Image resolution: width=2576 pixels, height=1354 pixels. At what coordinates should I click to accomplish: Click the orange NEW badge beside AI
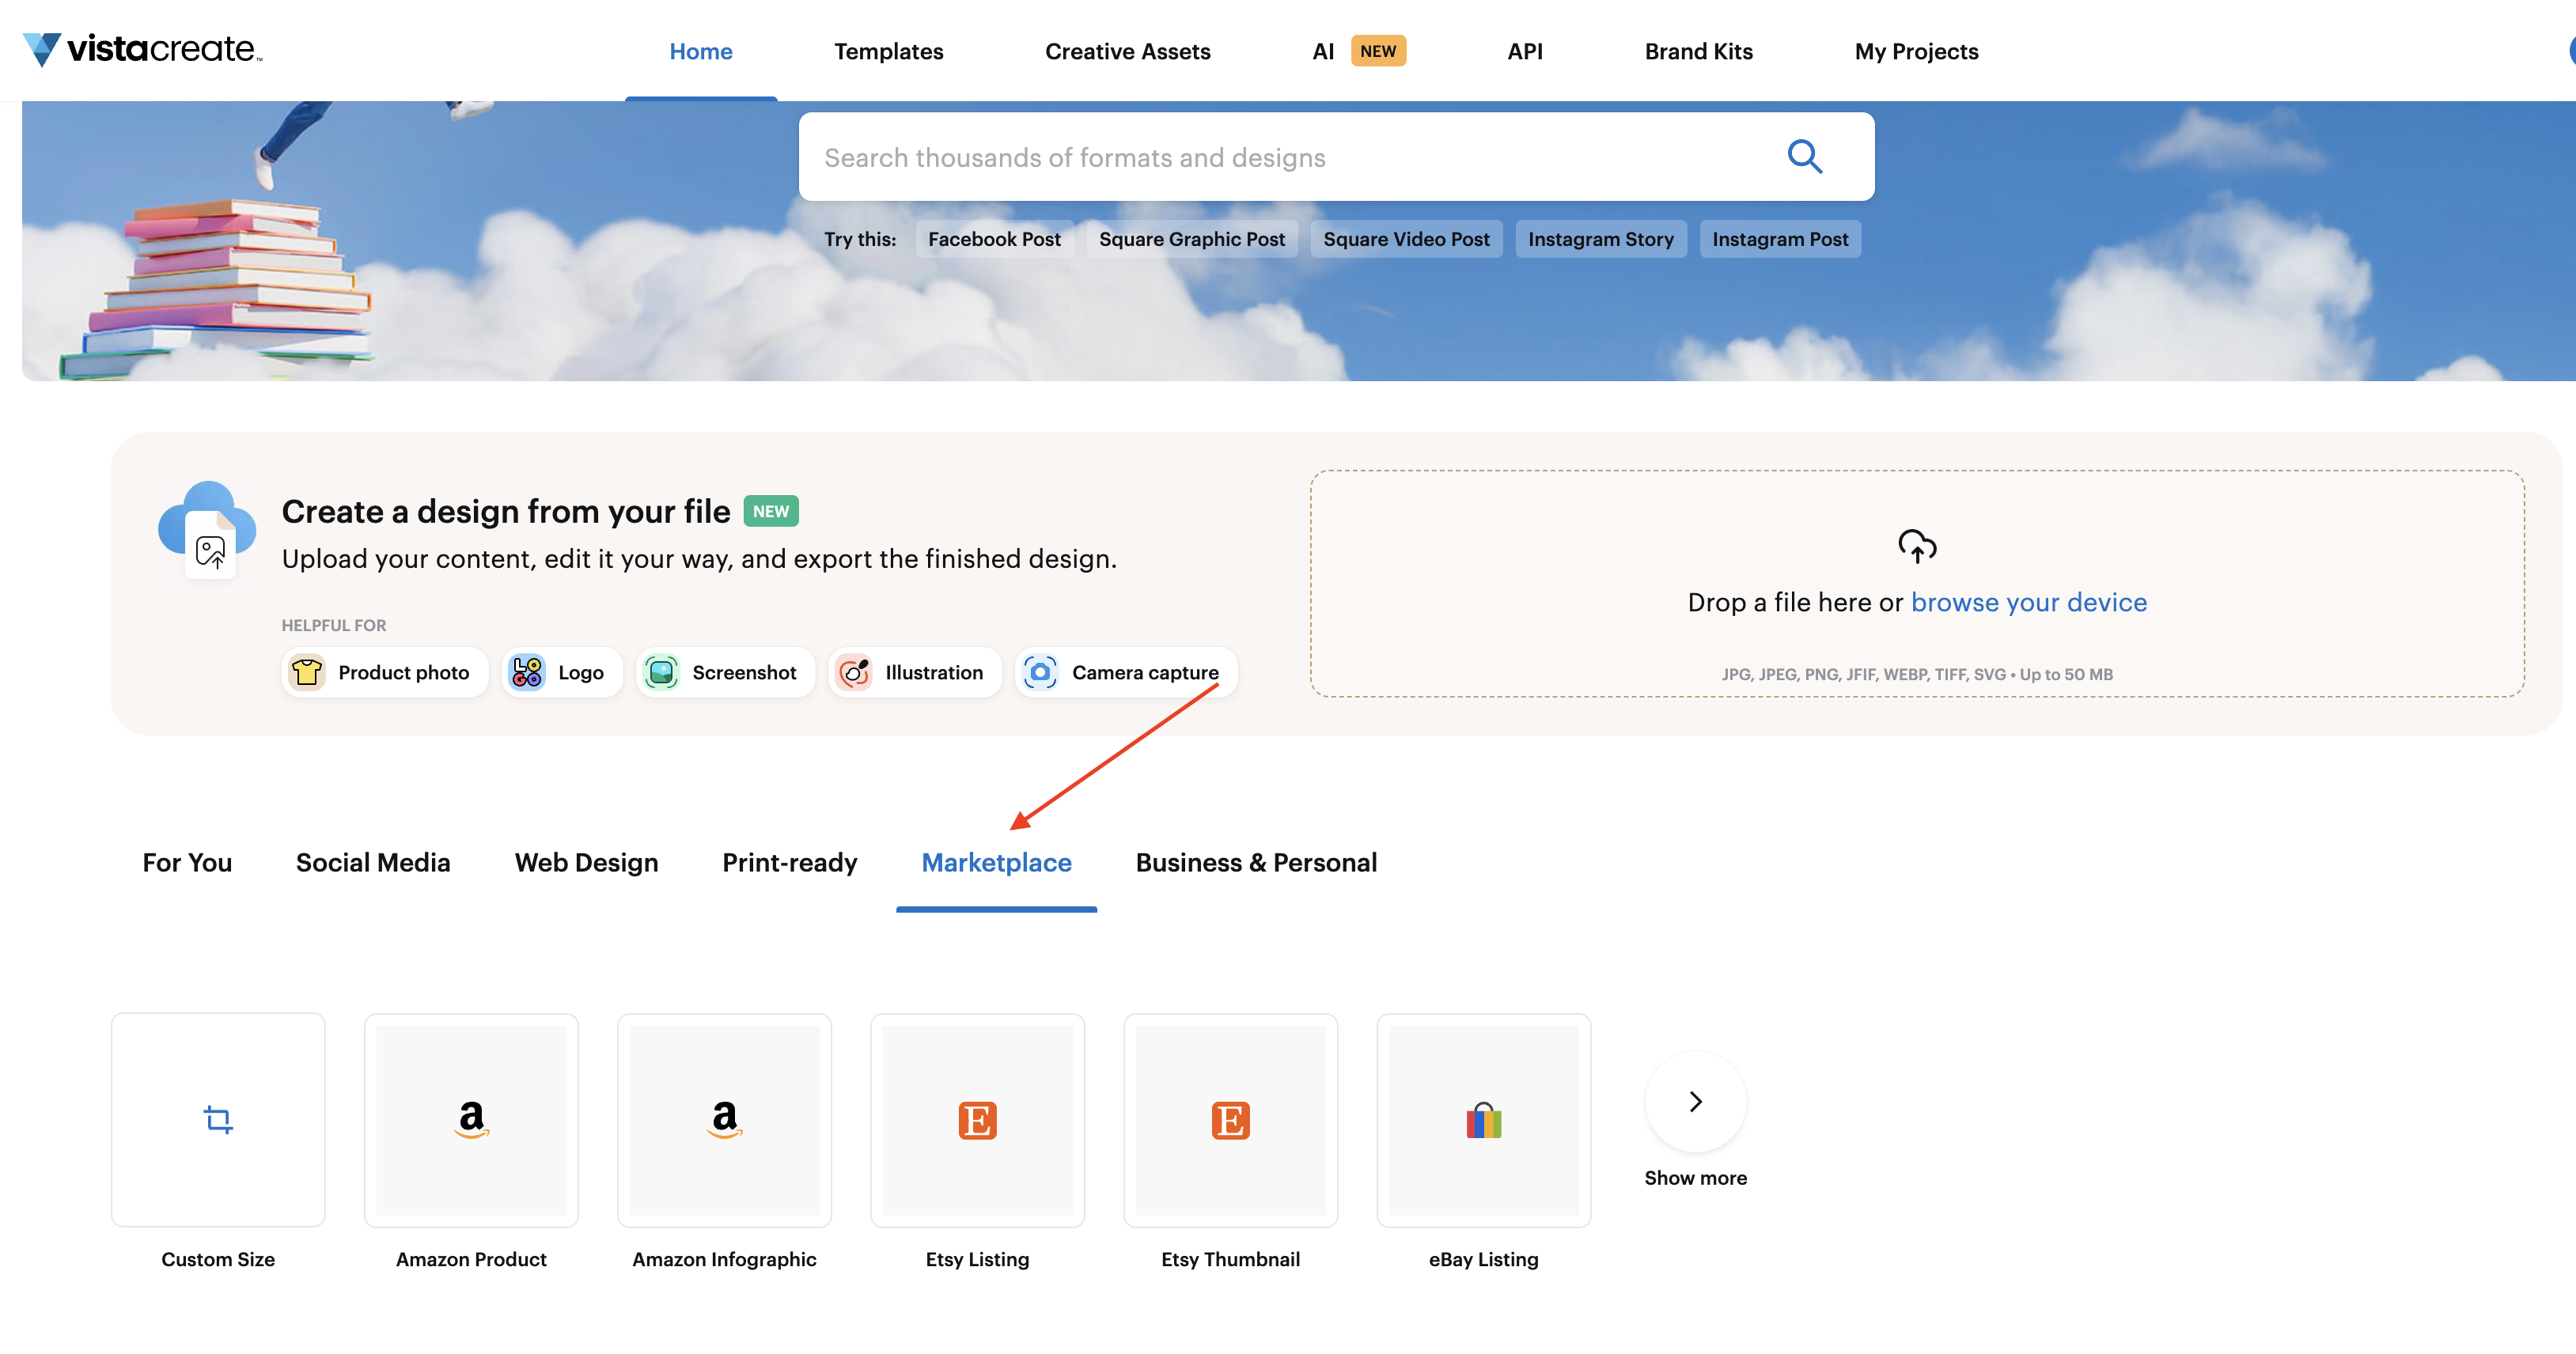coord(1378,51)
